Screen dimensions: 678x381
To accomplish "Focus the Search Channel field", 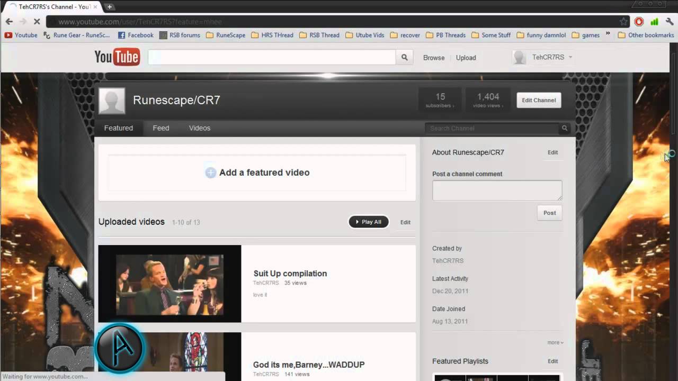I will 492,128.
